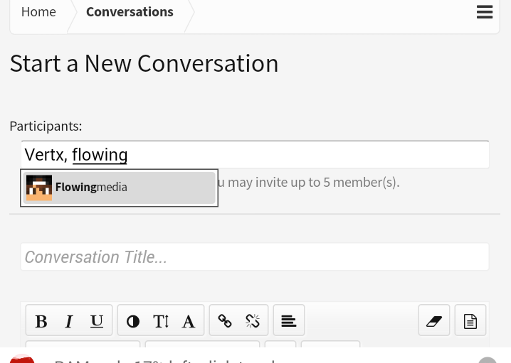This screenshot has width=511, height=363.
Task: Focus the Participants input field
Action: click(255, 154)
